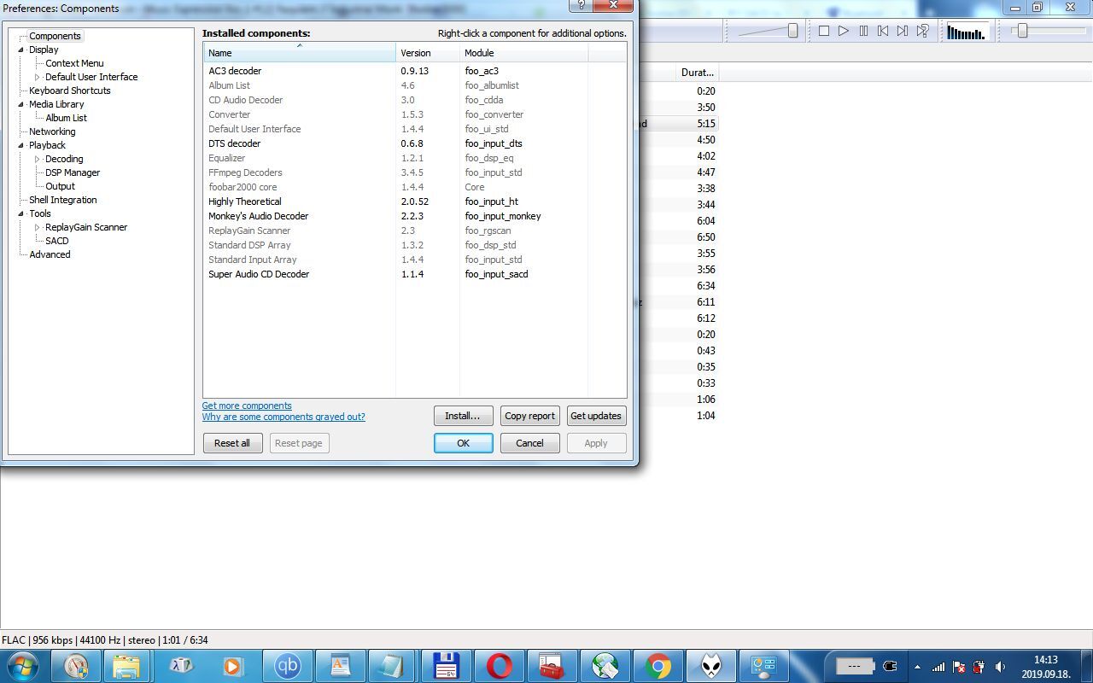Open Networking preferences page
This screenshot has height=683, width=1093.
[x=52, y=131]
